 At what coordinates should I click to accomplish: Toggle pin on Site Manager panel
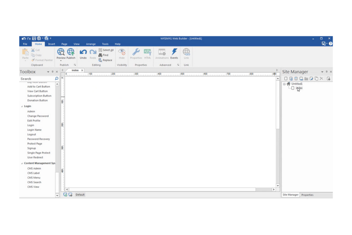click(327, 72)
